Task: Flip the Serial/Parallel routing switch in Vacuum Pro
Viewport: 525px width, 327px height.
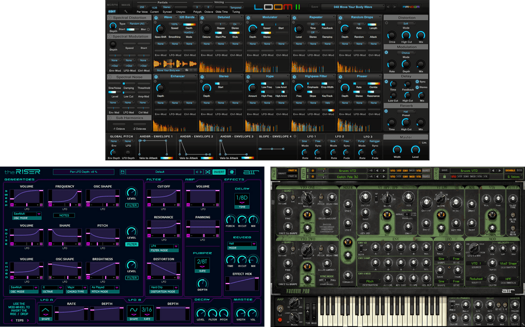Action: 407,214
